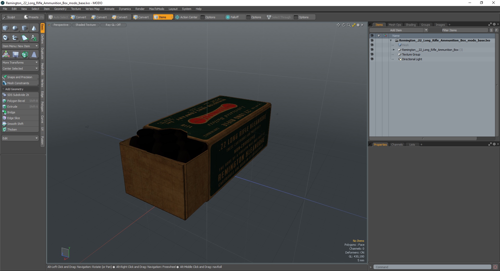
Task: Select the cone primitive tool
Action: (34, 28)
